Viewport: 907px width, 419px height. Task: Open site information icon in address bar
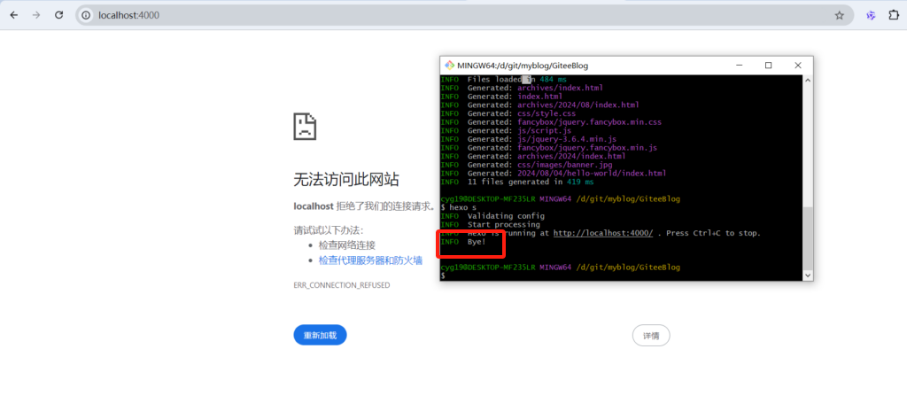tap(86, 16)
